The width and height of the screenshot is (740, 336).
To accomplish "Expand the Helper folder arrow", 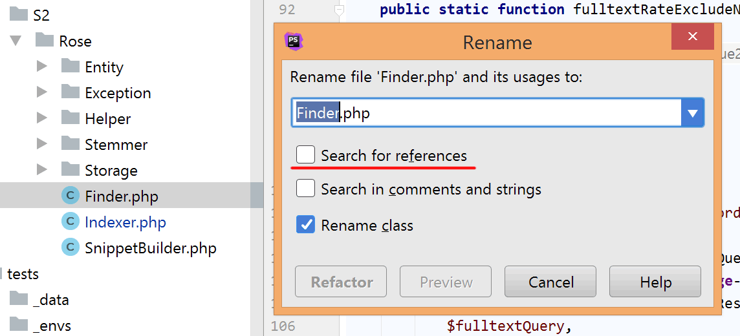I will click(x=42, y=118).
